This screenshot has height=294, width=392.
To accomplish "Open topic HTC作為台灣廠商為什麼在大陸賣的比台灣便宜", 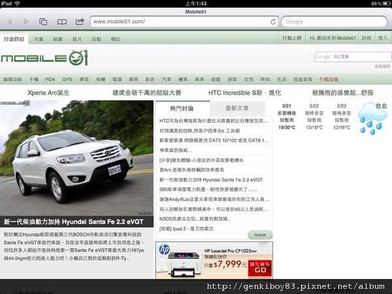I will [214, 121].
